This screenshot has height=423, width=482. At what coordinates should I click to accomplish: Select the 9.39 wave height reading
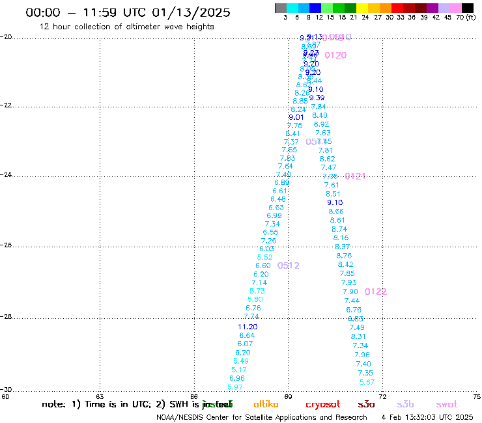coord(317,98)
